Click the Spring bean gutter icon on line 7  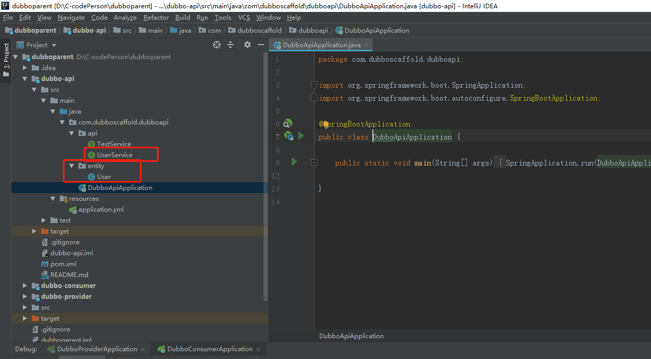click(x=289, y=136)
